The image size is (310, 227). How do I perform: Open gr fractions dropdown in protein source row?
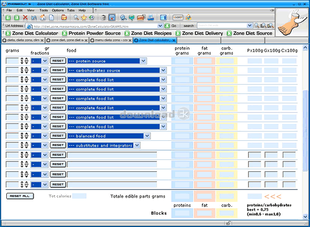click(x=45, y=61)
